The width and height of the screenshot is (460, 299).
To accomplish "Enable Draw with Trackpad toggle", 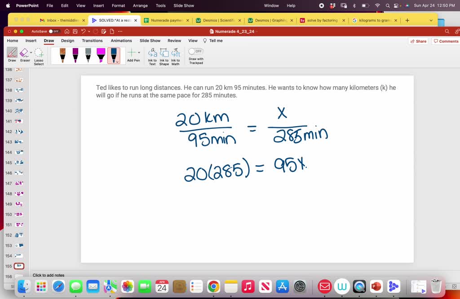I will (196, 51).
